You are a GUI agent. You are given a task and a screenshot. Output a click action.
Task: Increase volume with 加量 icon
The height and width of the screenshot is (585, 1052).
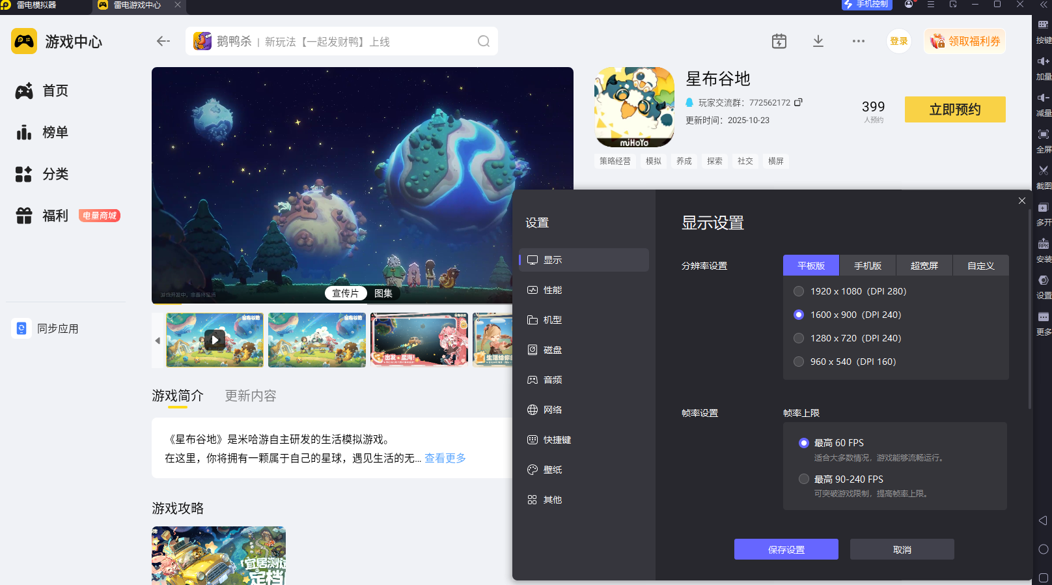coord(1044,67)
